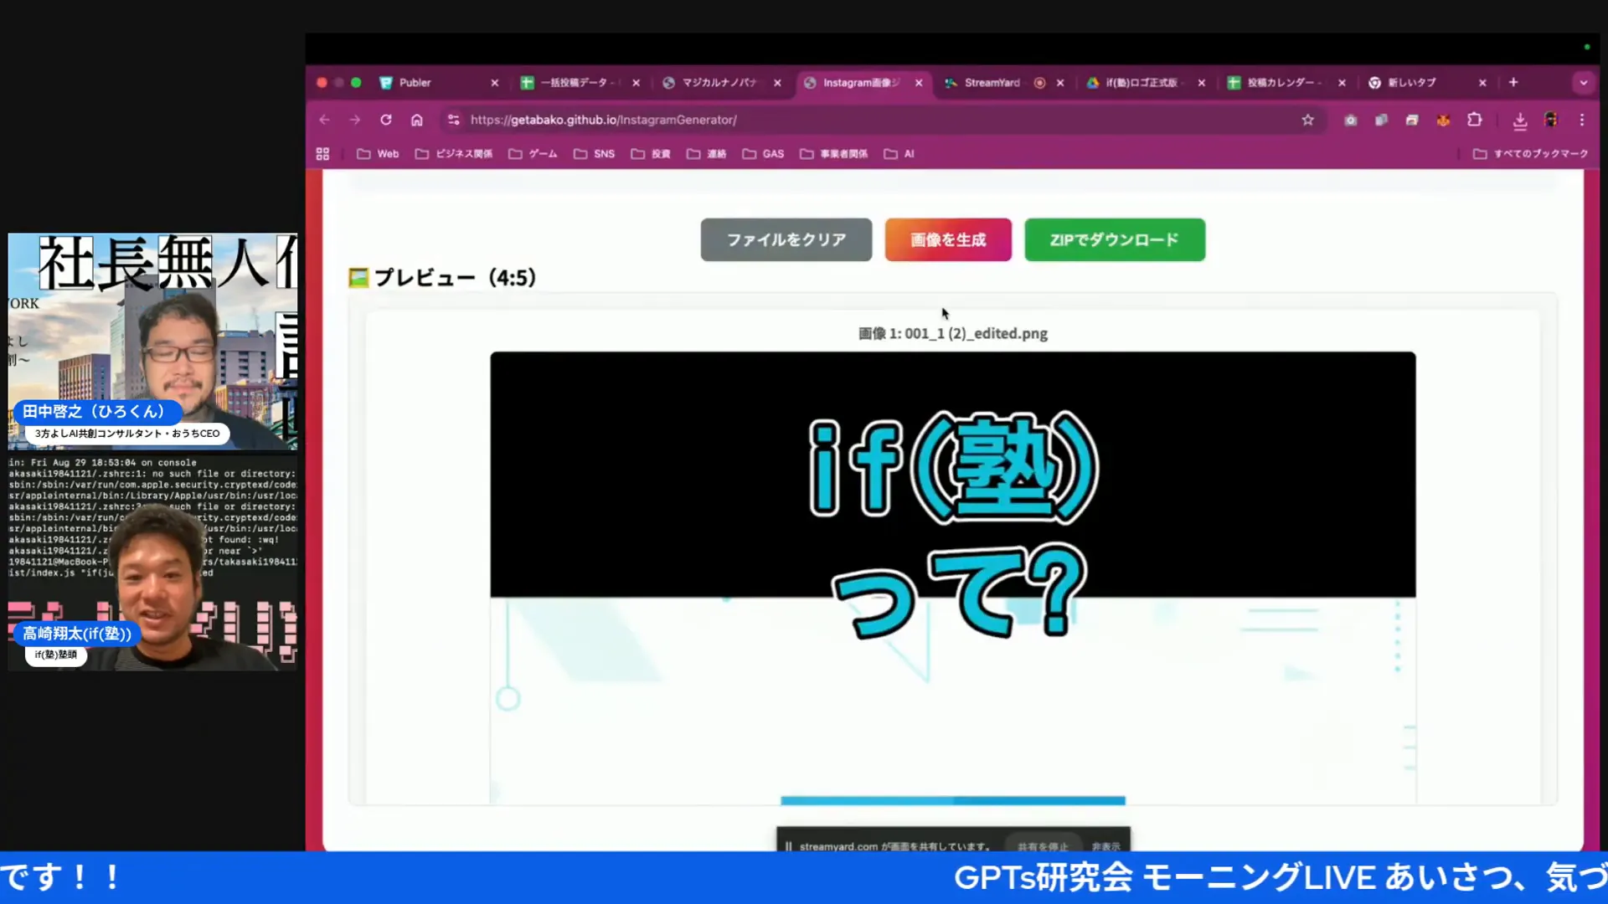This screenshot has width=1608, height=904.
Task: Stop screen sharing via 共有を停止
Action: [1044, 846]
